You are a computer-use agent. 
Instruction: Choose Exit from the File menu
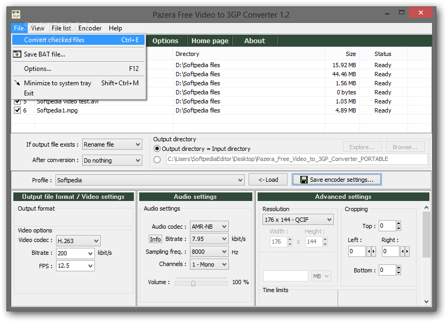click(79, 93)
